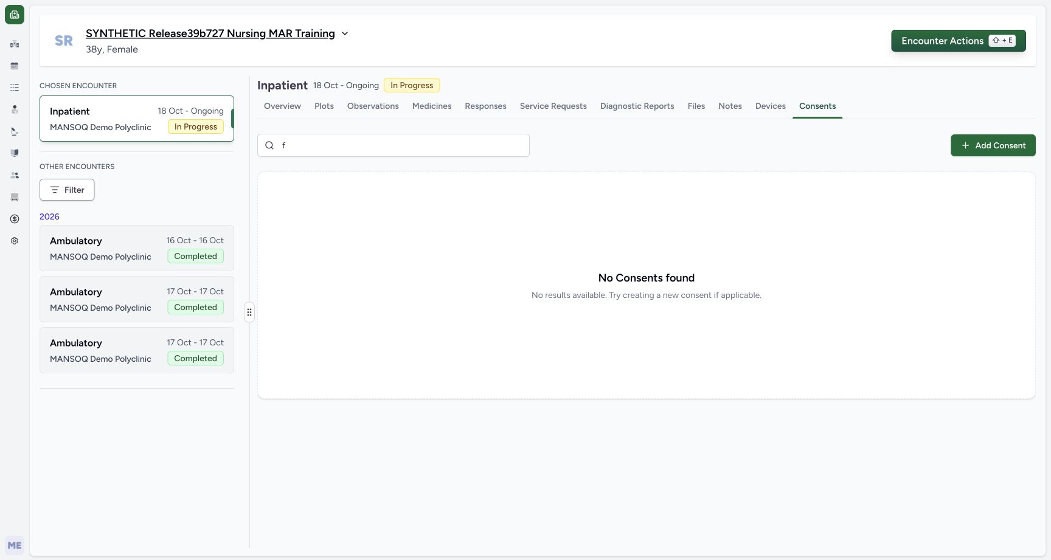Viewport: 1051px width, 560px height.
Task: Open the settings gear sidebar icon
Action: 15,241
